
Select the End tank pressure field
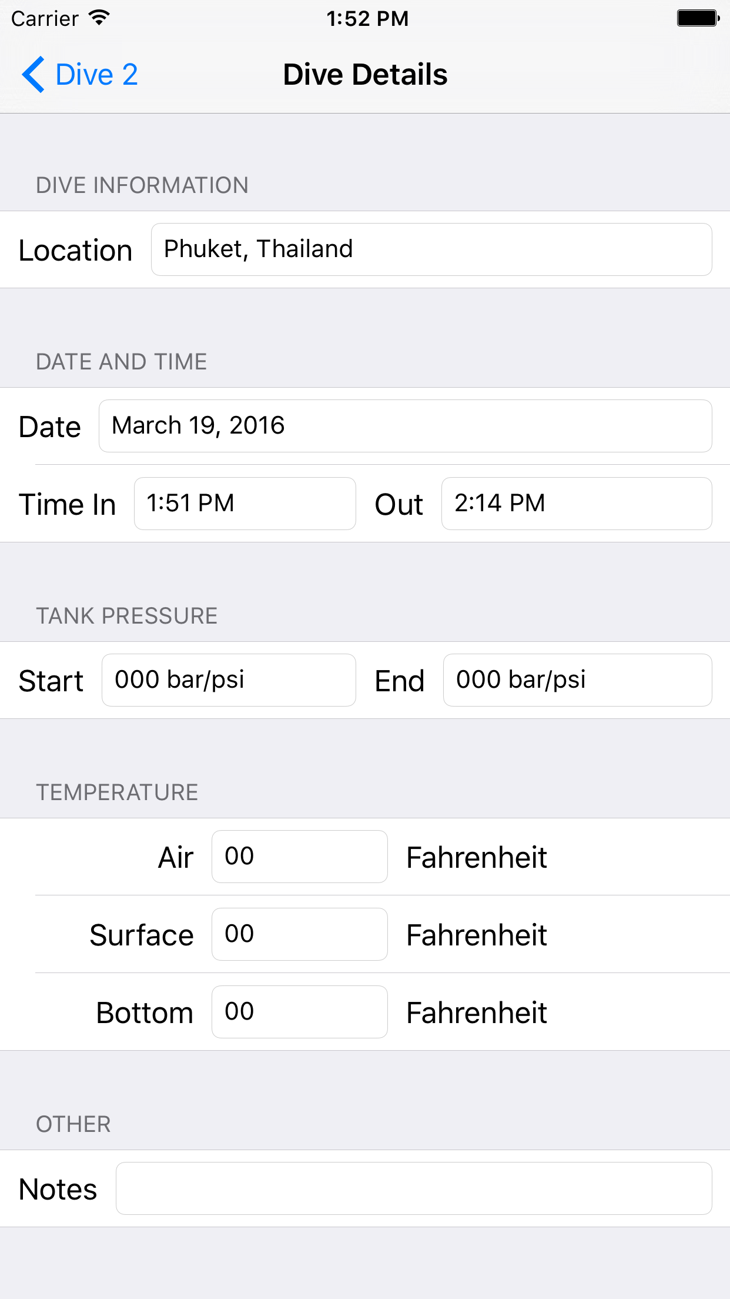[x=578, y=680]
